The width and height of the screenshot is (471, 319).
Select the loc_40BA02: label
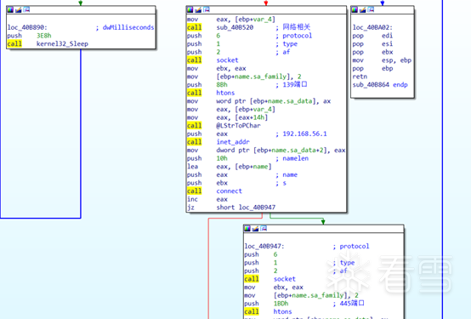pyautogui.click(x=372, y=27)
